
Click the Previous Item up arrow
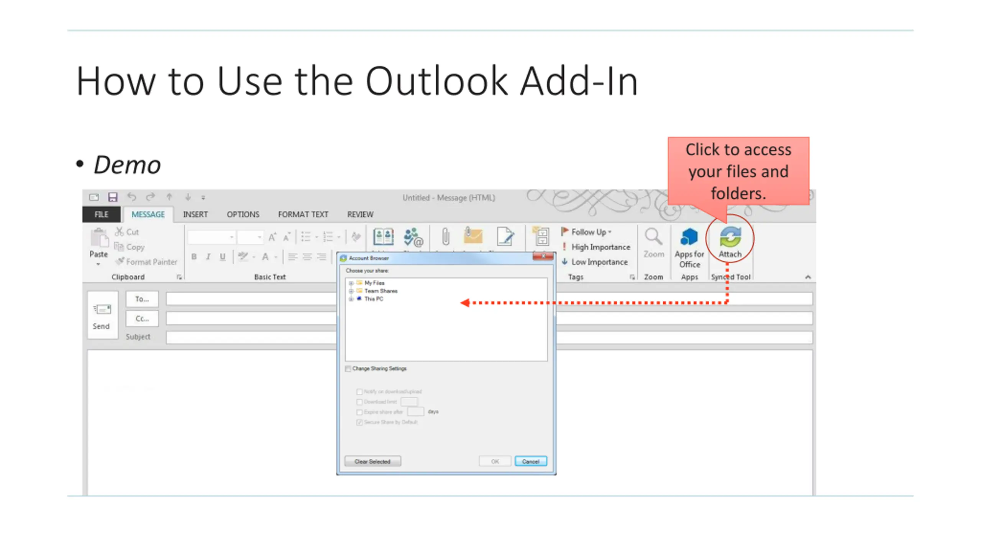pos(169,197)
